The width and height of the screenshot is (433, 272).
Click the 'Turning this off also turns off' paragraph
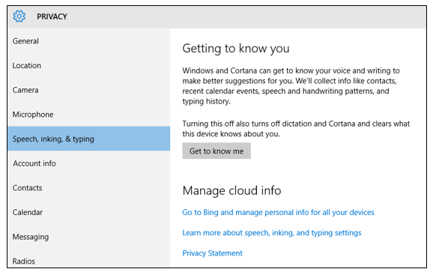coord(296,129)
